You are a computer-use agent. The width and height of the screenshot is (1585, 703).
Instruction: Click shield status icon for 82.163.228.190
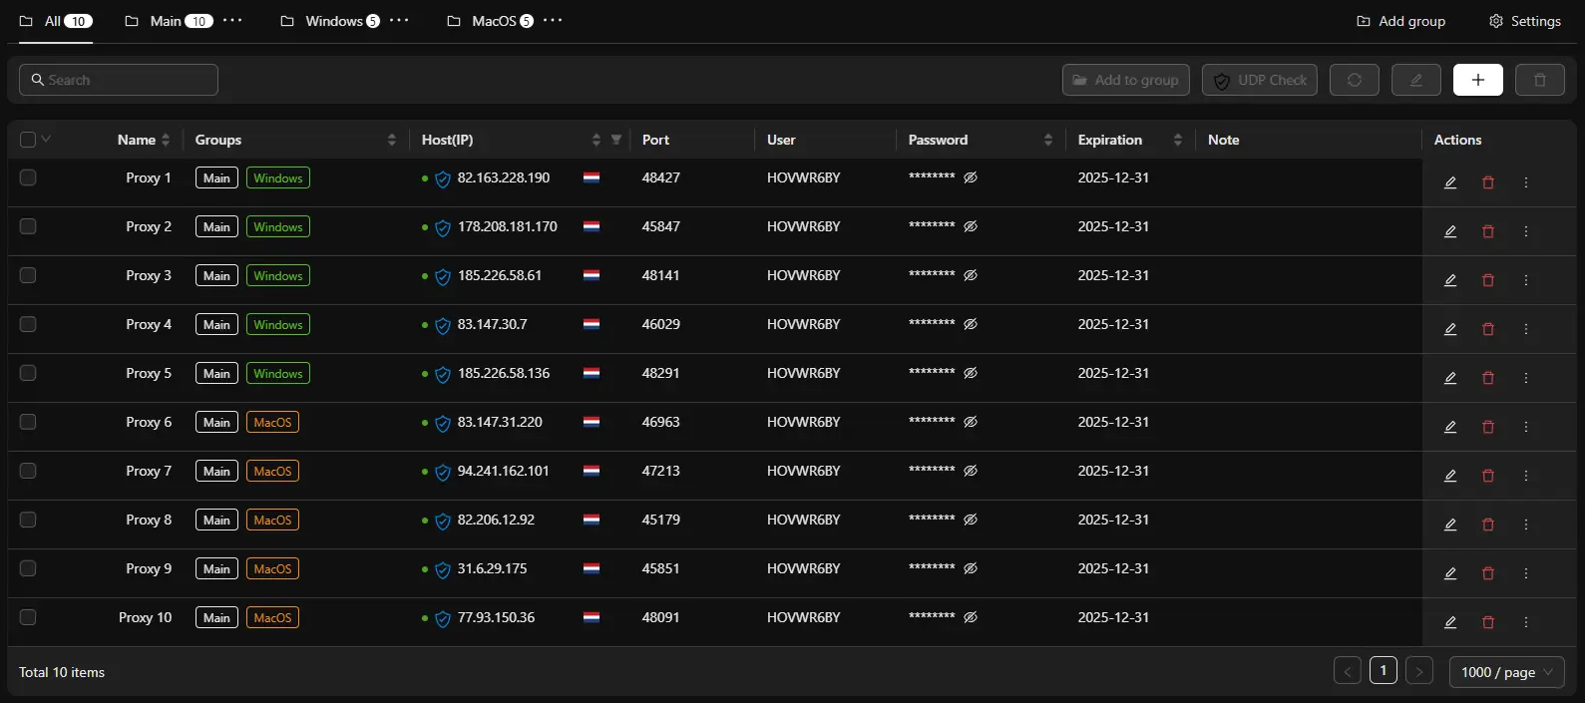[443, 179]
